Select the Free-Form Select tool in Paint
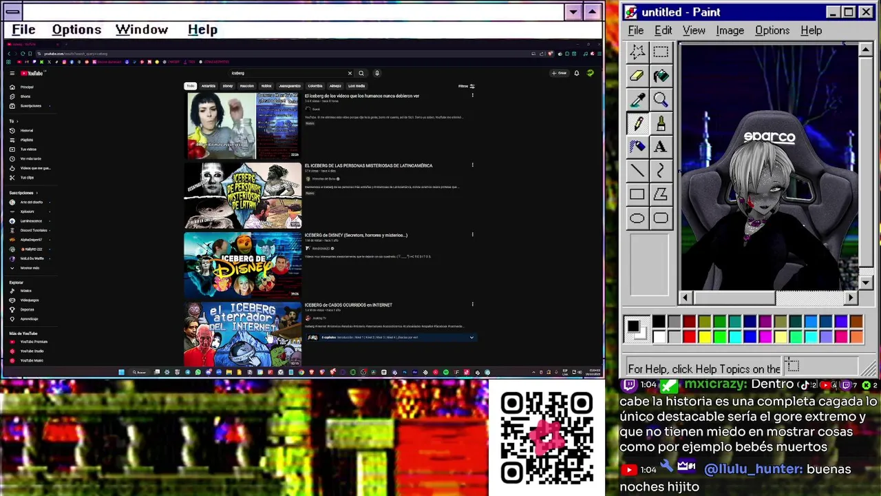The height and width of the screenshot is (496, 881). [637, 52]
